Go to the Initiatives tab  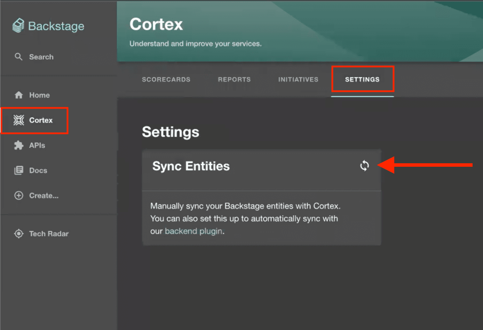click(298, 79)
